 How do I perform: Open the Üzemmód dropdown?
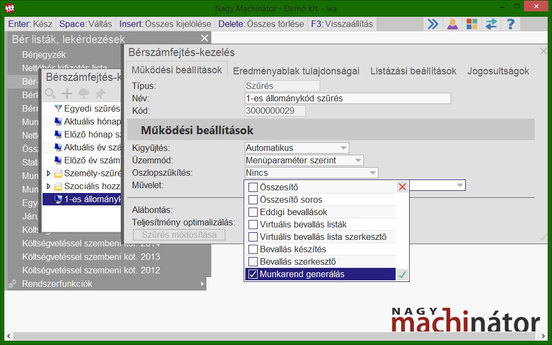[x=358, y=161]
